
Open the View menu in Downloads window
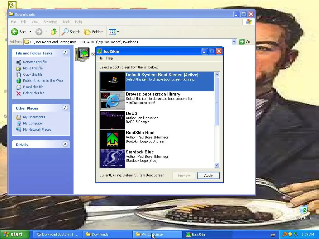(x=35, y=22)
